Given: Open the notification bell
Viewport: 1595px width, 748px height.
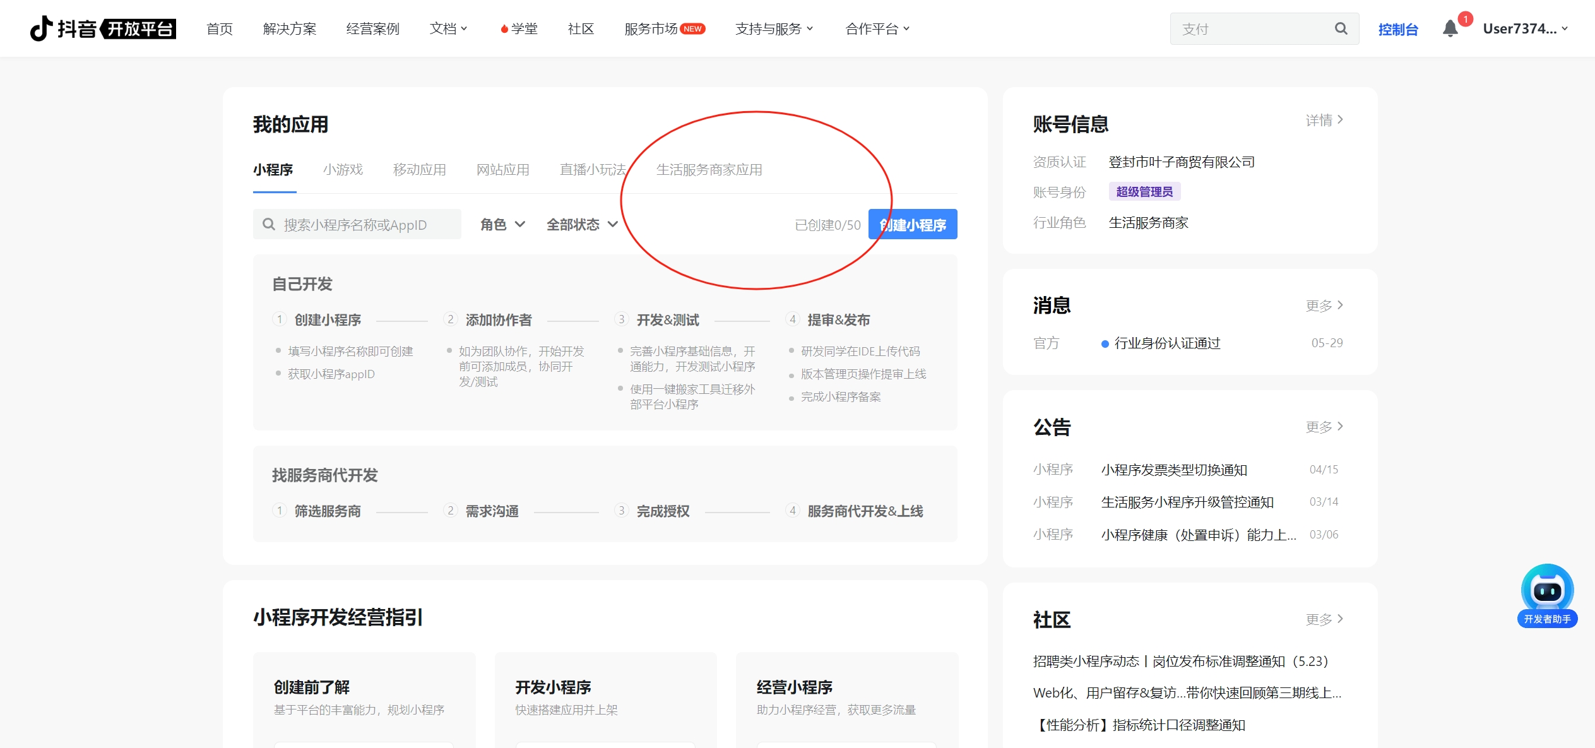Looking at the screenshot, I should pos(1450,28).
